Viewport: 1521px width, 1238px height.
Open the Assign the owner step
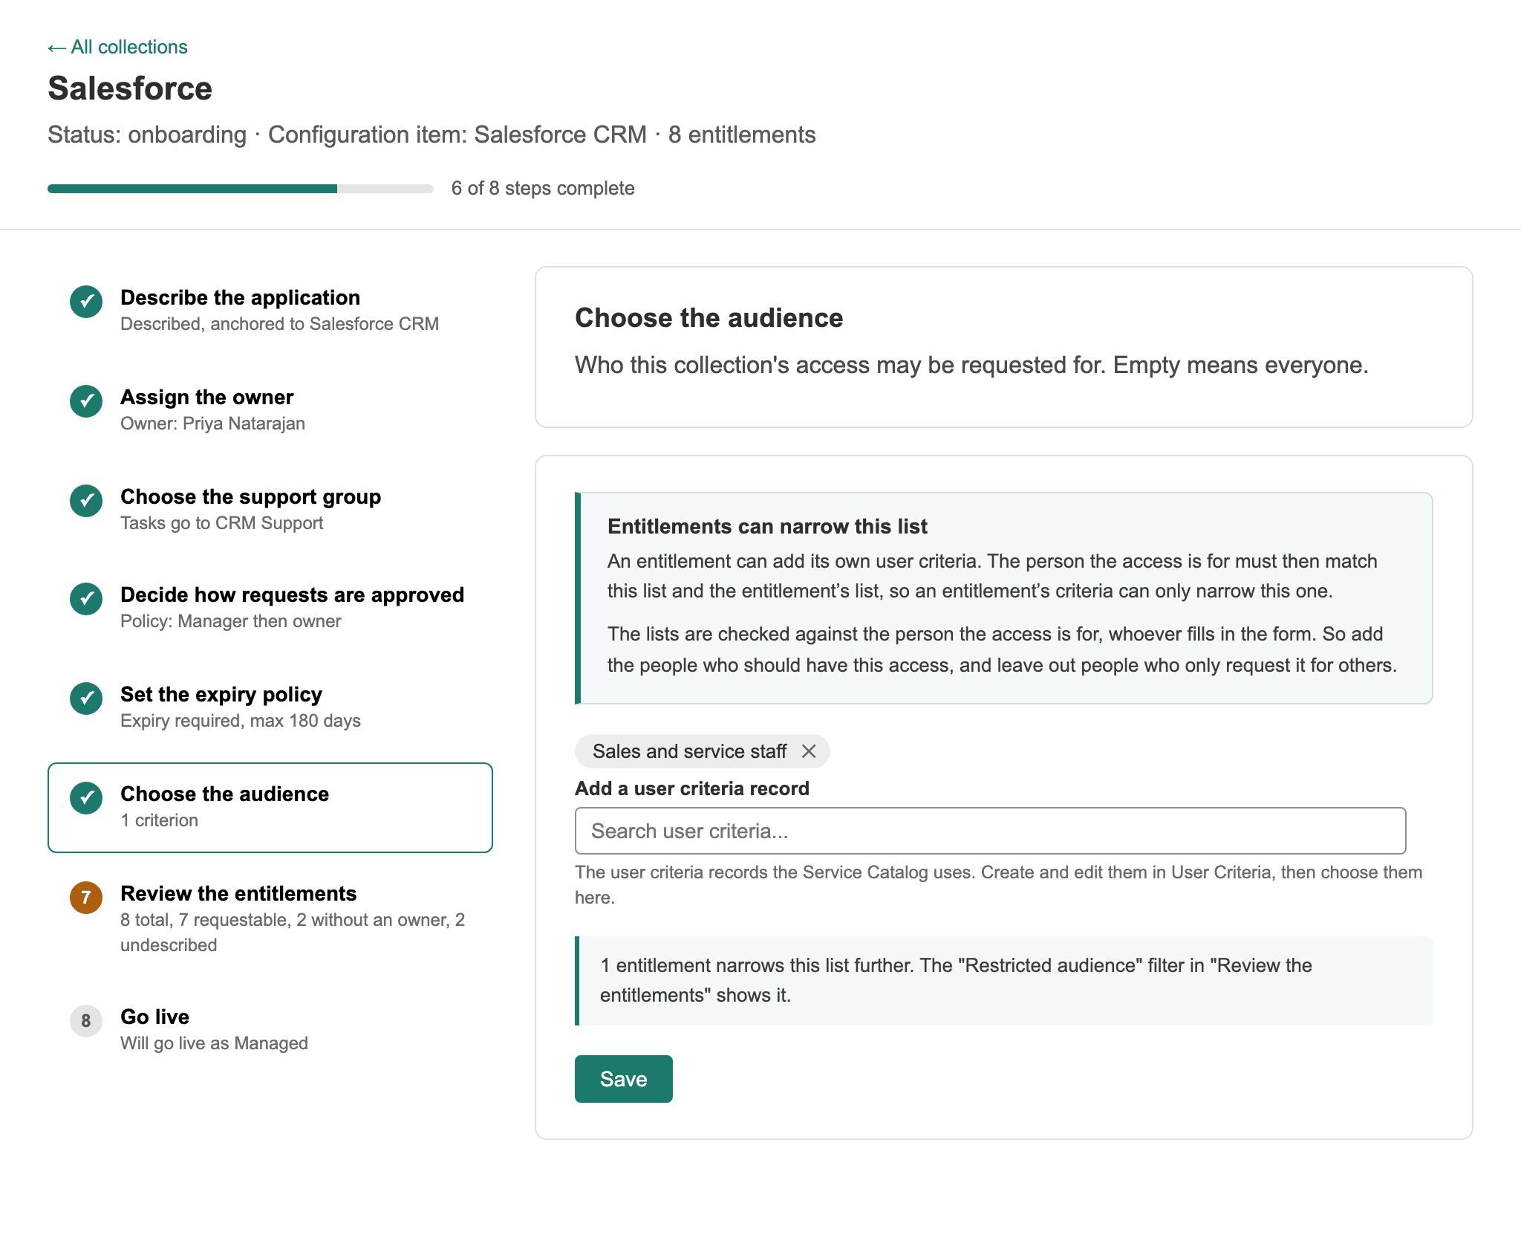270,409
